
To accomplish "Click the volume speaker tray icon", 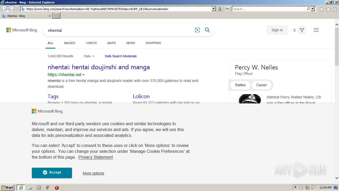I will [301, 188].
